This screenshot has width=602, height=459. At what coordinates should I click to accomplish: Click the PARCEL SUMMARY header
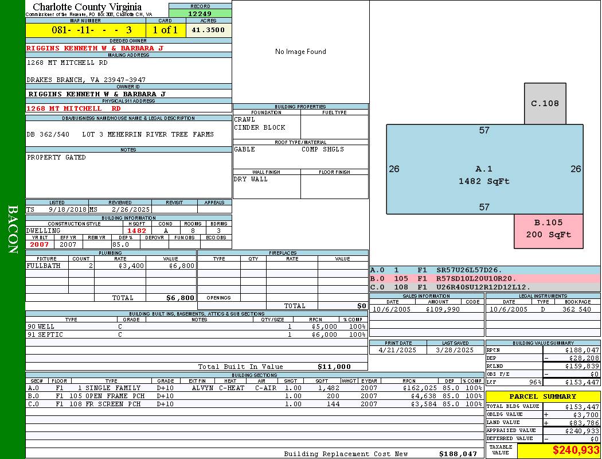point(543,396)
